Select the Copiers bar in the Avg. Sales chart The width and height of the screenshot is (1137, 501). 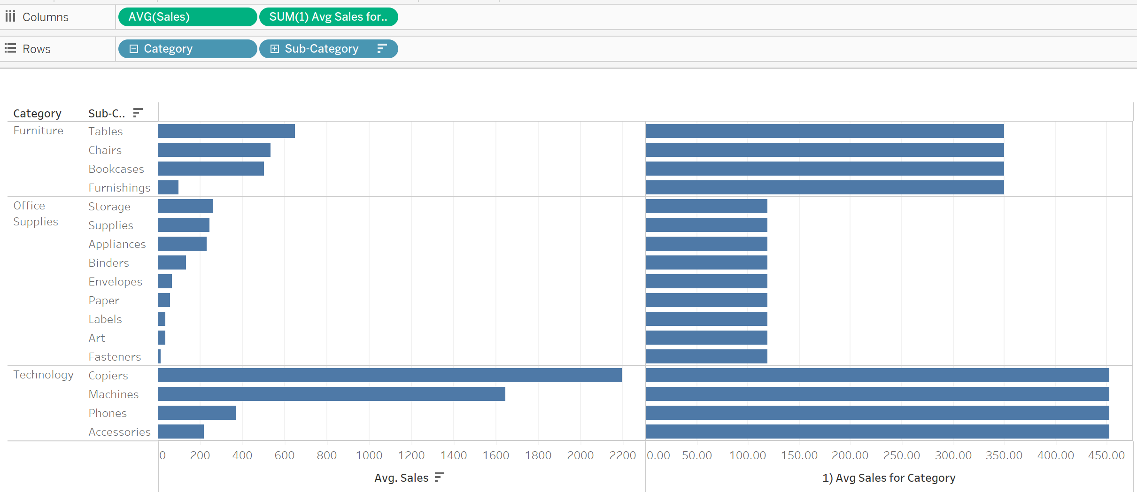click(x=390, y=375)
